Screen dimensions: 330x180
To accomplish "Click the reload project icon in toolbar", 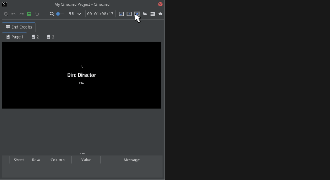I will click(6, 14).
